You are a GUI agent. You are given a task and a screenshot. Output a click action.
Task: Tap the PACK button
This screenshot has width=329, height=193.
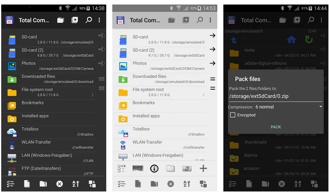(276, 127)
